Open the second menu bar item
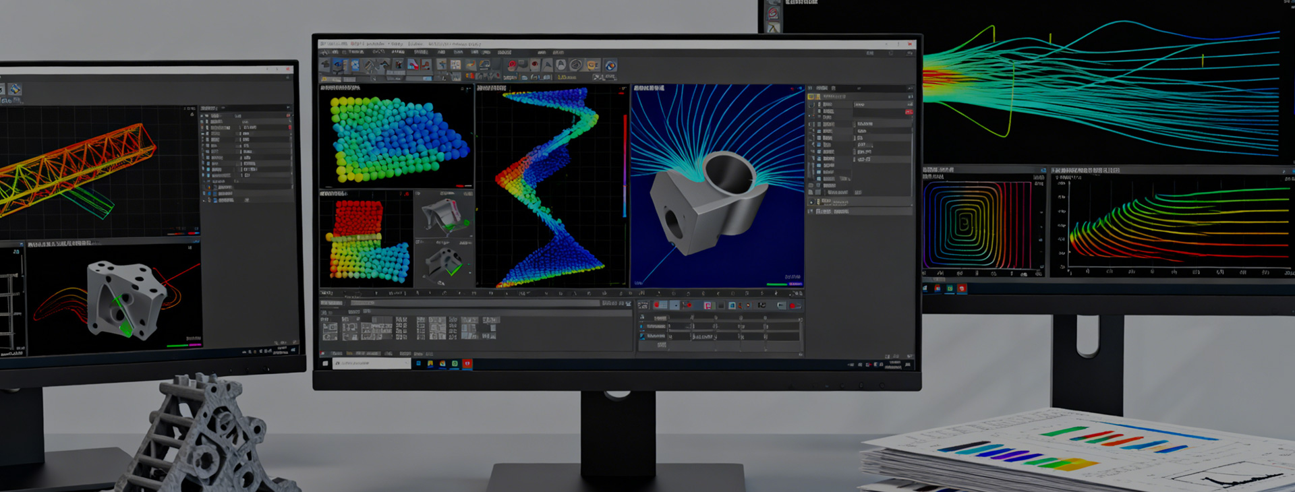The height and width of the screenshot is (492, 1295). point(355,52)
